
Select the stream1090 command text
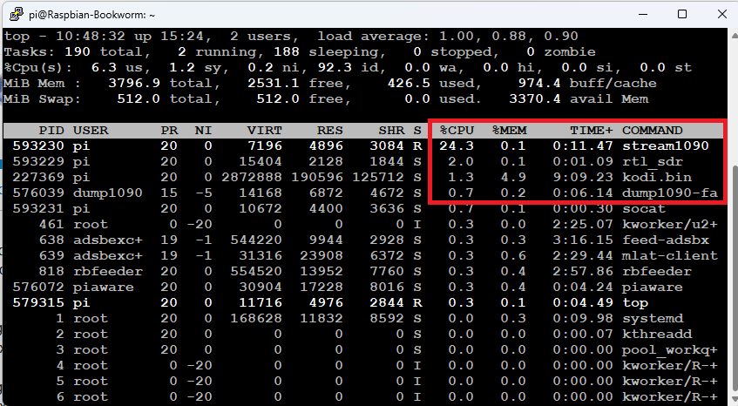coord(666,145)
